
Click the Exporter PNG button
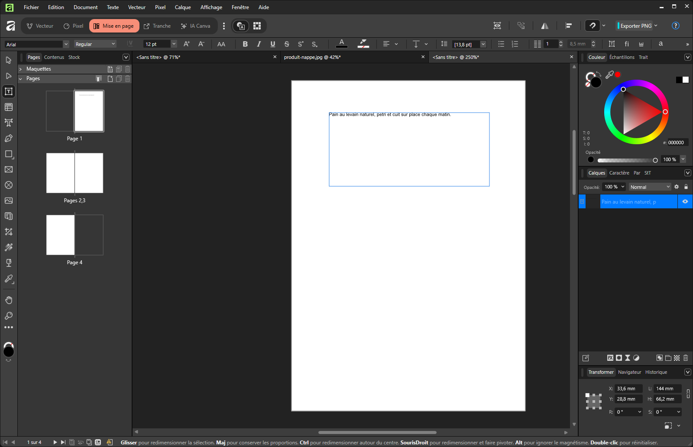coord(635,26)
